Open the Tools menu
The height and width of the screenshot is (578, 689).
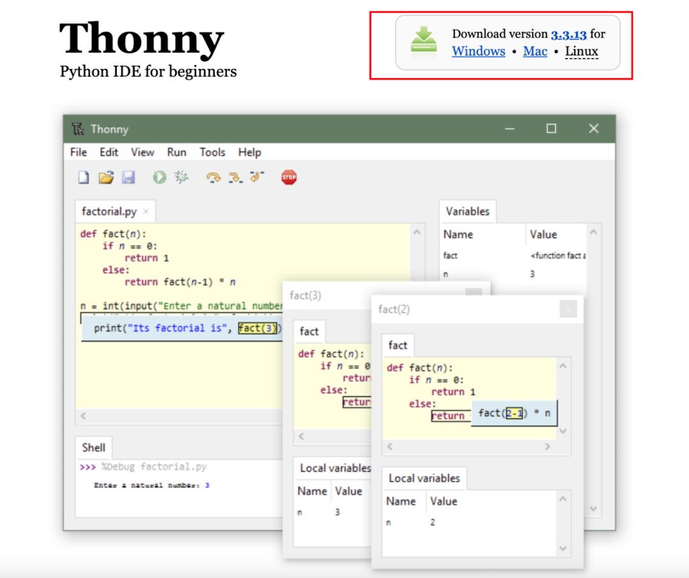click(x=212, y=152)
